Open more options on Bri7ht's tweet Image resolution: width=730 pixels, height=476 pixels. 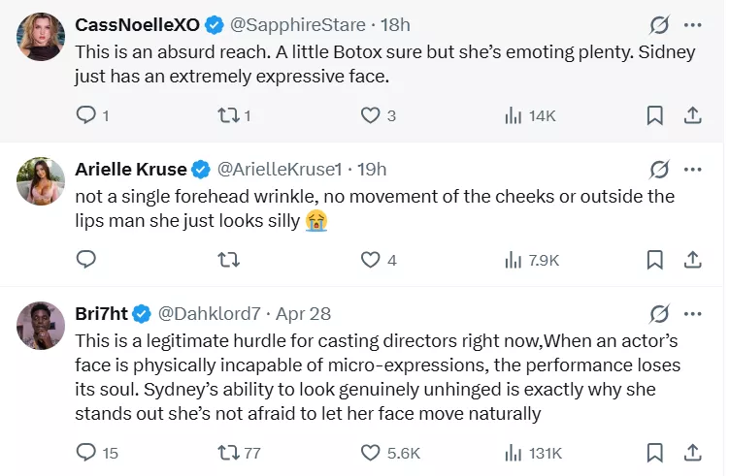click(693, 313)
